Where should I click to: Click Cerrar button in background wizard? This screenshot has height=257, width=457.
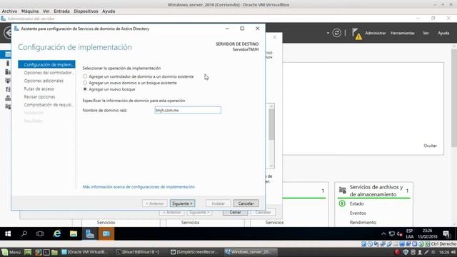point(235,212)
